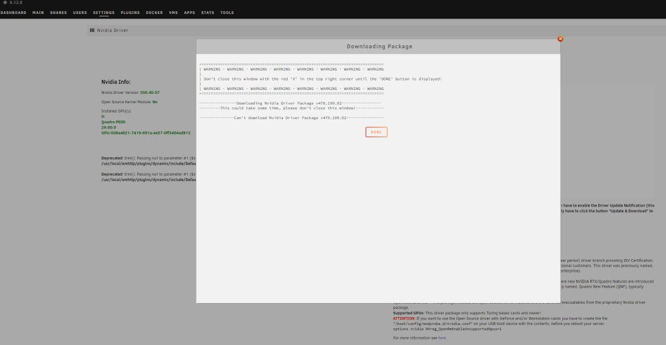Click the Downloading Package dialog title
The image size is (666, 345).
(380, 47)
